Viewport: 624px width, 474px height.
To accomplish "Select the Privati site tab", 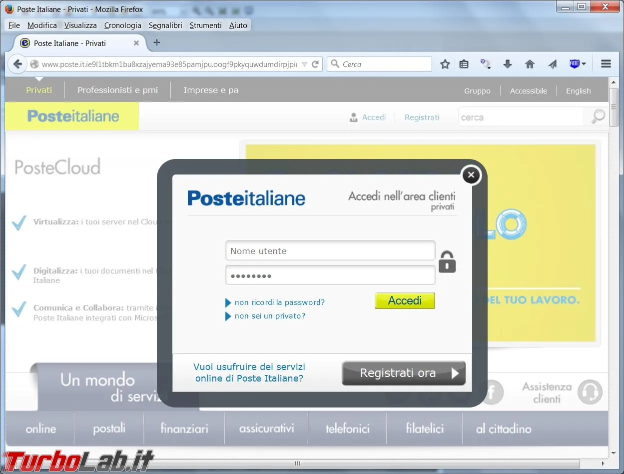I will [39, 90].
